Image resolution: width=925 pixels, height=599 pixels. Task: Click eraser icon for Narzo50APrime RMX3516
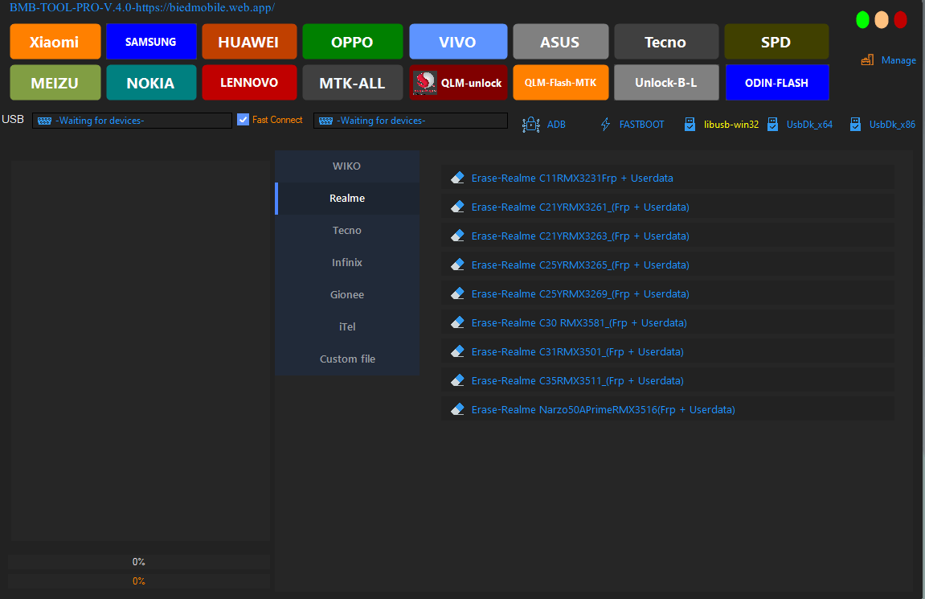click(458, 409)
